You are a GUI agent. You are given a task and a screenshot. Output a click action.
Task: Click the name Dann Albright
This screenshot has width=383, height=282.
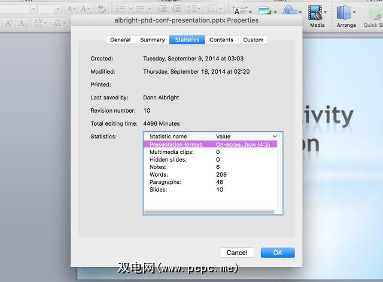161,98
